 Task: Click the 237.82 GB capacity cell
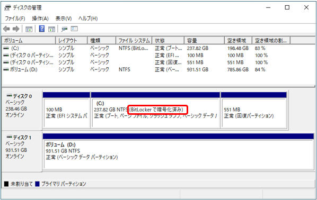point(198,48)
